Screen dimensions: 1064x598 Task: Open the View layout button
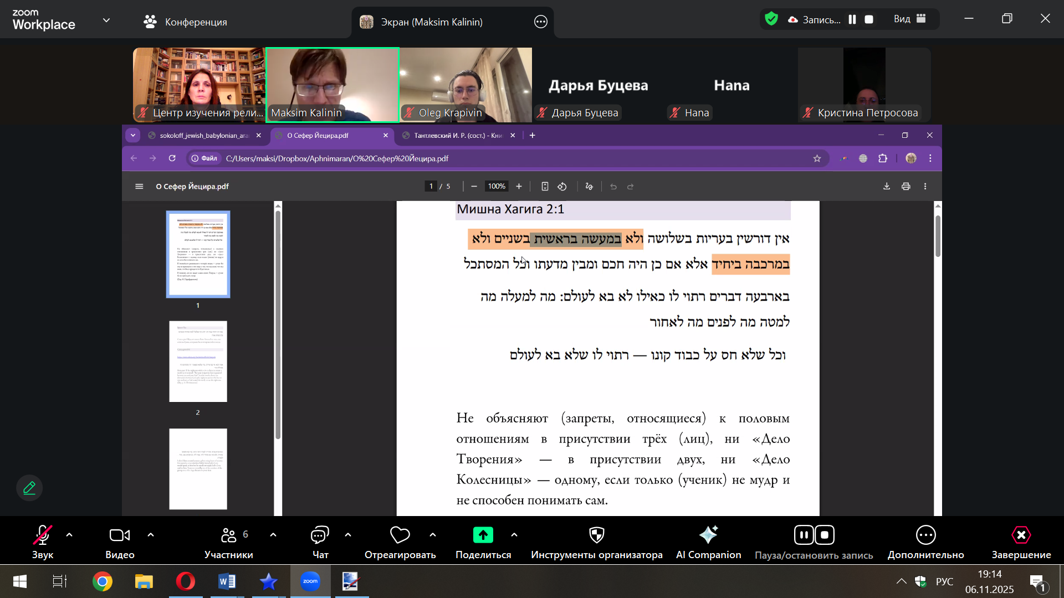909,19
